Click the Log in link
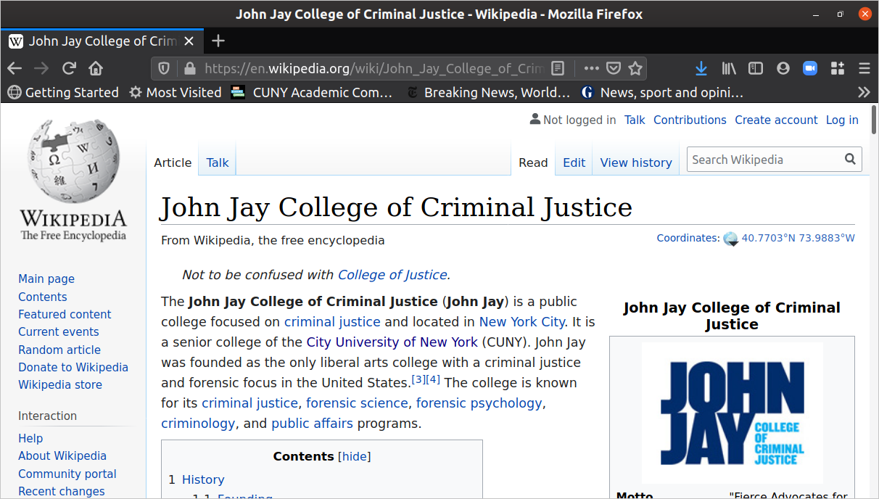 pyautogui.click(x=842, y=120)
